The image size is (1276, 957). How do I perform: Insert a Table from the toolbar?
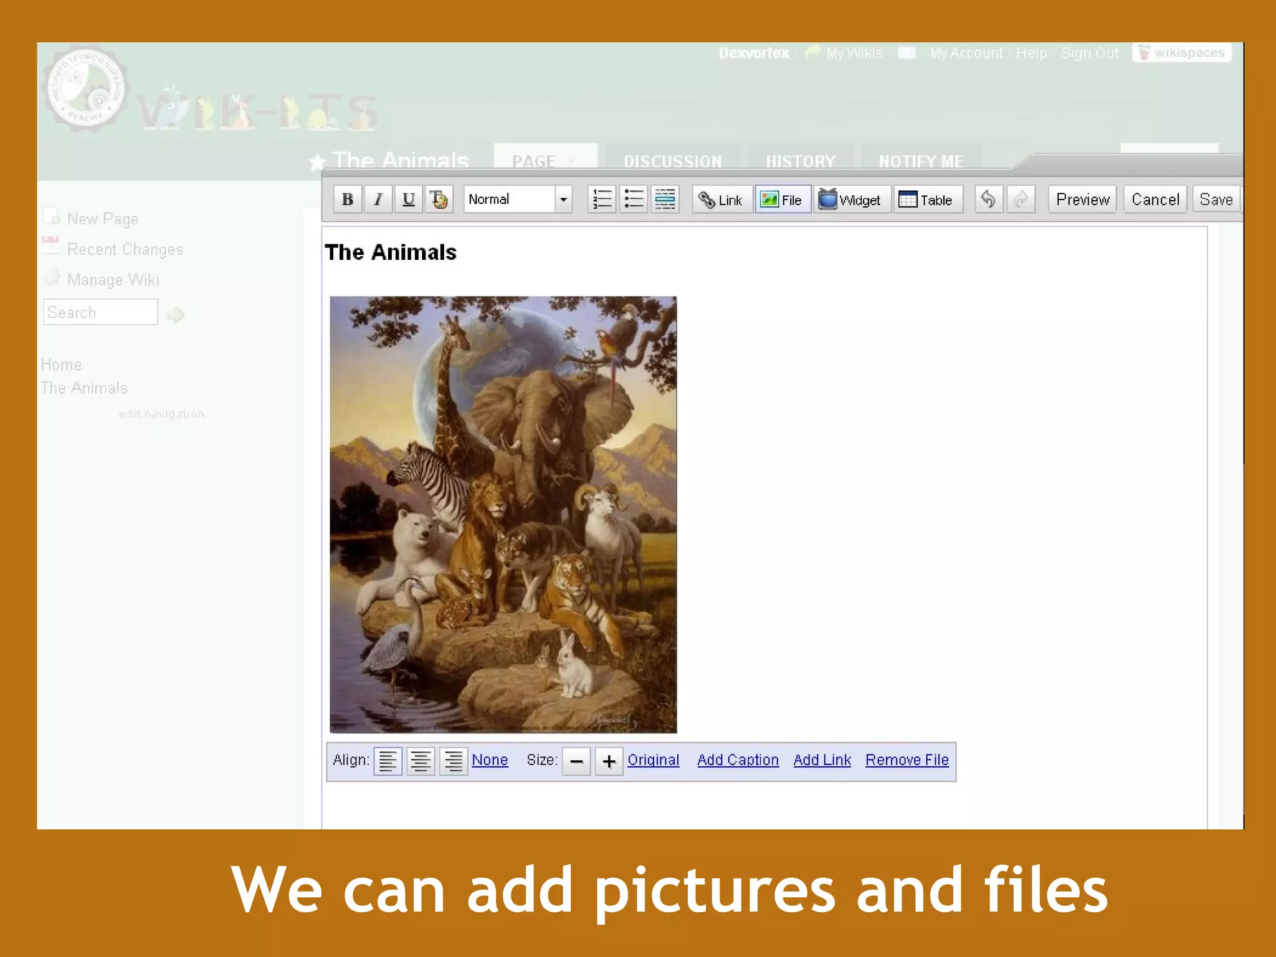pyautogui.click(x=928, y=200)
